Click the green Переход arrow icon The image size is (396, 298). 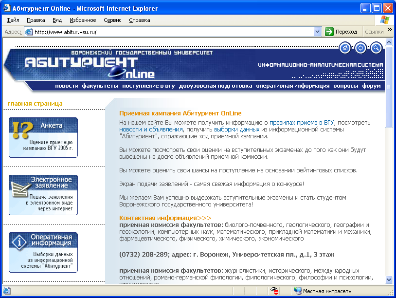point(329,32)
